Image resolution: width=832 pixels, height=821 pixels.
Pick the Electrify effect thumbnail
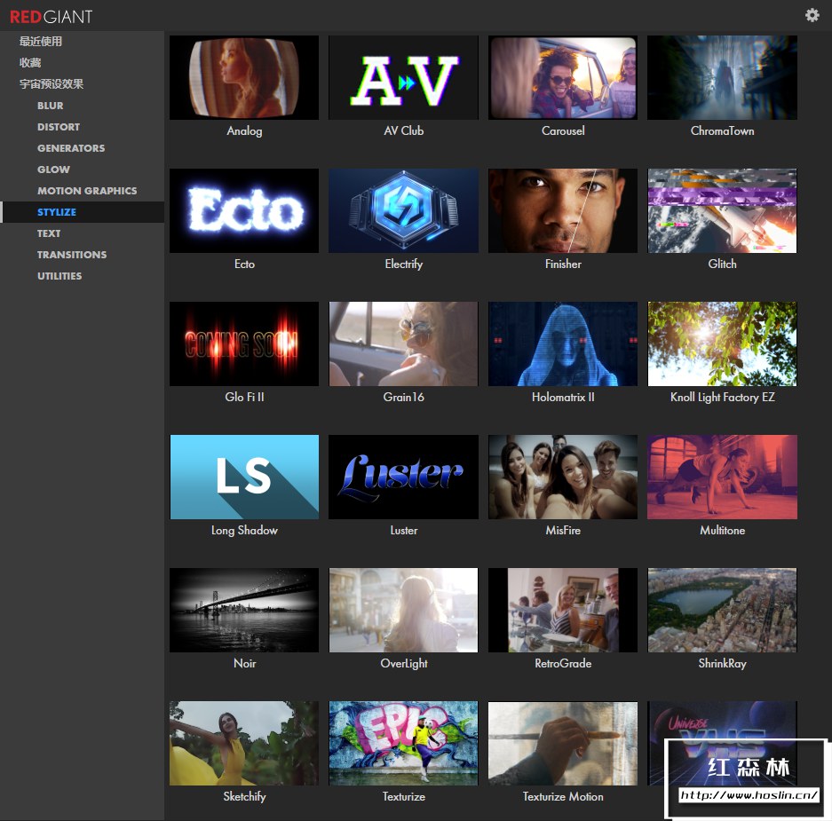click(403, 210)
